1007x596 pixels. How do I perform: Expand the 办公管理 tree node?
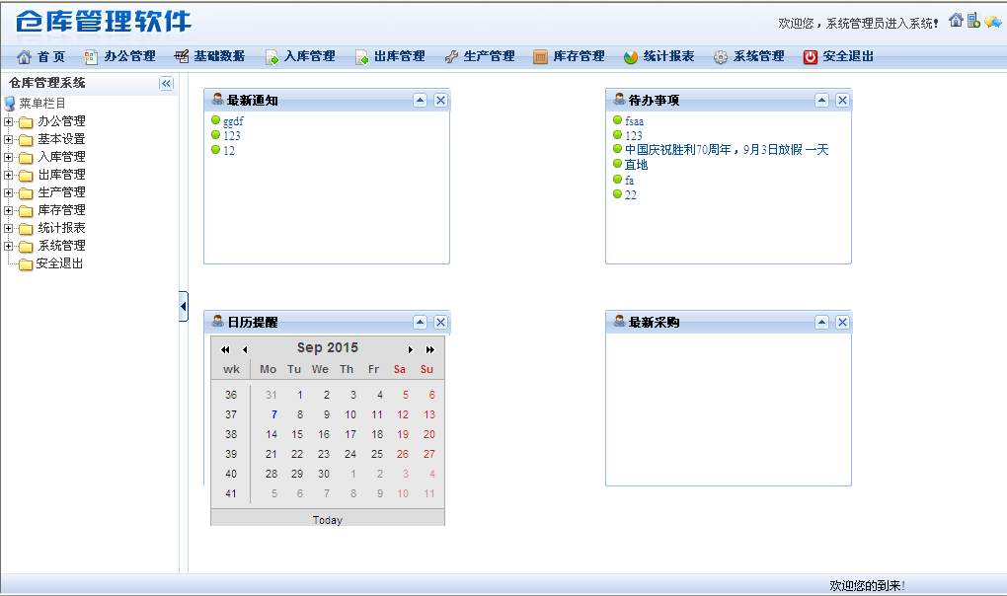(x=9, y=122)
